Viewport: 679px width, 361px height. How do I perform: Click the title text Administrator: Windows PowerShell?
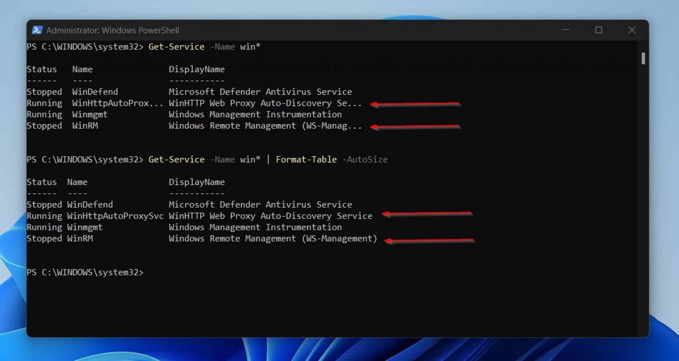pyautogui.click(x=113, y=30)
